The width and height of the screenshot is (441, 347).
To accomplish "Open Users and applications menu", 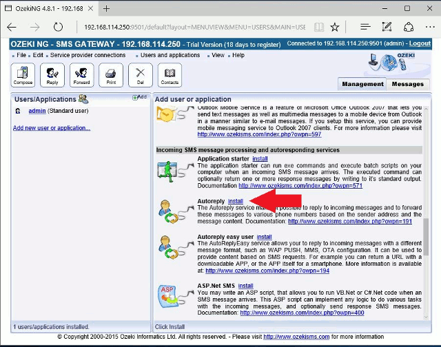I will pyautogui.click(x=170, y=55).
